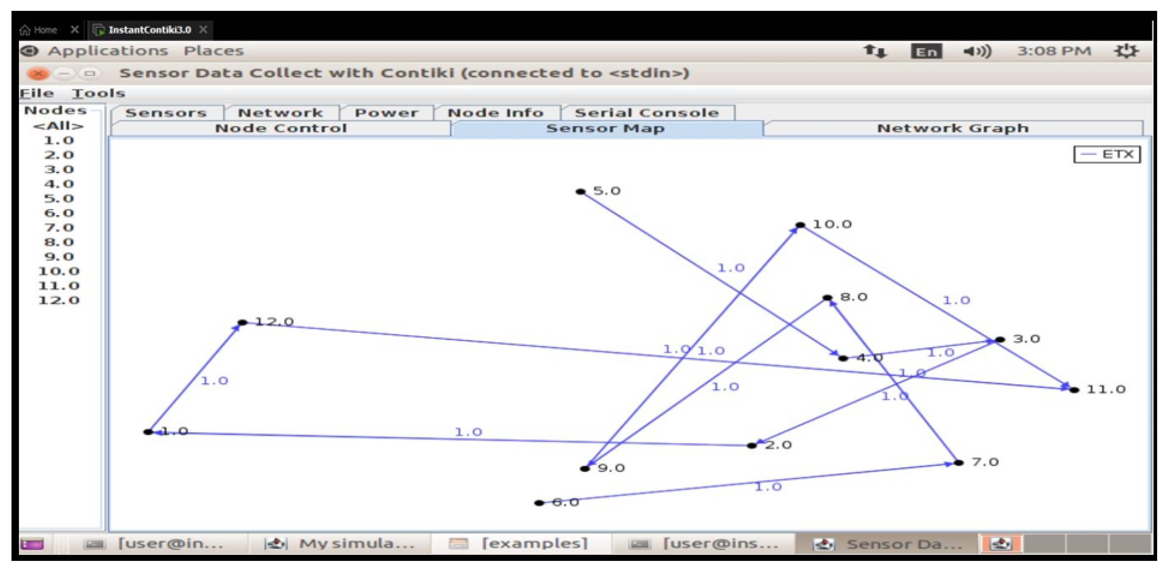Click node 5.0 dot on sensor map
Image resolution: width=1168 pixels, height=573 pixels.
click(580, 192)
